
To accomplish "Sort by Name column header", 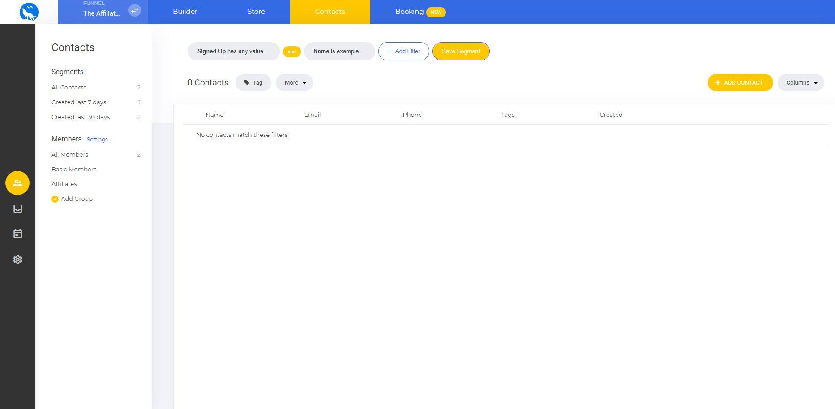I will 214,115.
